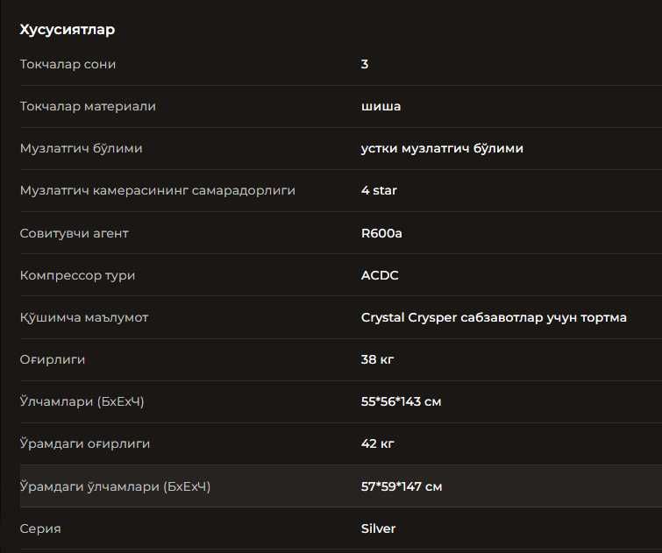Image resolution: width=662 pixels, height=553 pixels.
Task: Click the Токчалар материали label
Action: tap(88, 106)
